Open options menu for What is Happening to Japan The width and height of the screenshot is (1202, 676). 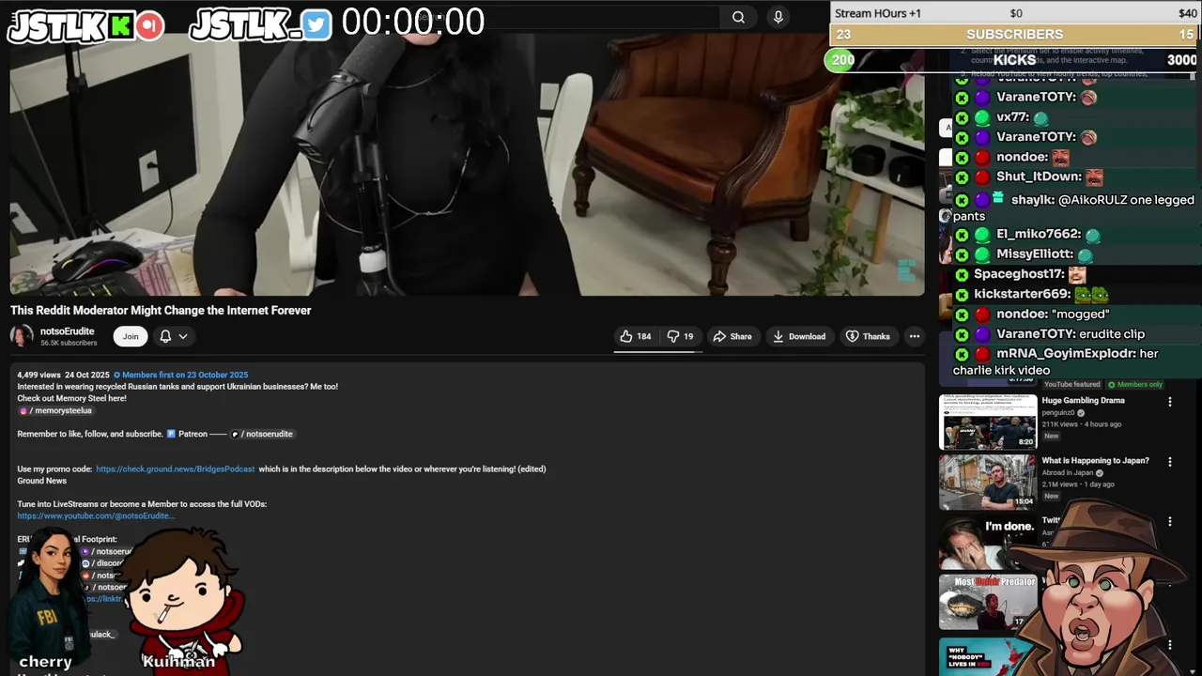click(1170, 462)
